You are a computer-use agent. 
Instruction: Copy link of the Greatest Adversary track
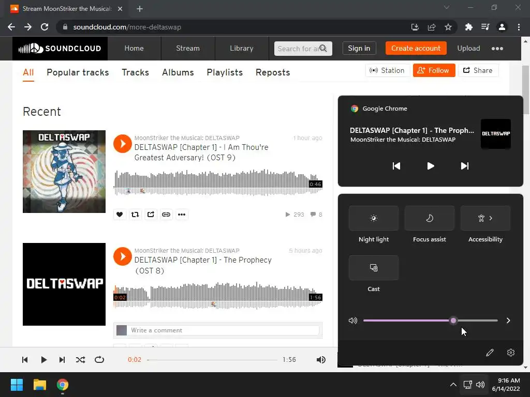(166, 215)
